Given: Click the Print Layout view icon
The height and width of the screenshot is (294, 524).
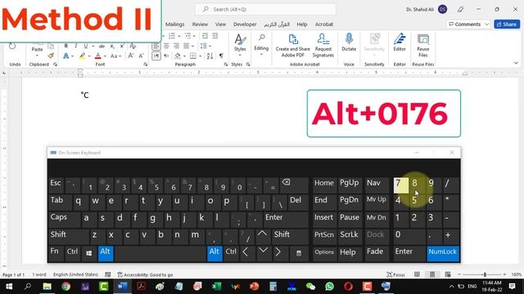Looking at the screenshot, I should pos(432,274).
